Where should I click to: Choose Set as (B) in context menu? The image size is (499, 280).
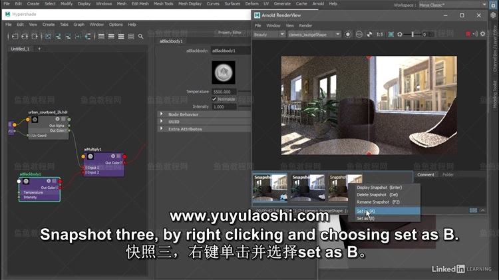(x=388, y=218)
